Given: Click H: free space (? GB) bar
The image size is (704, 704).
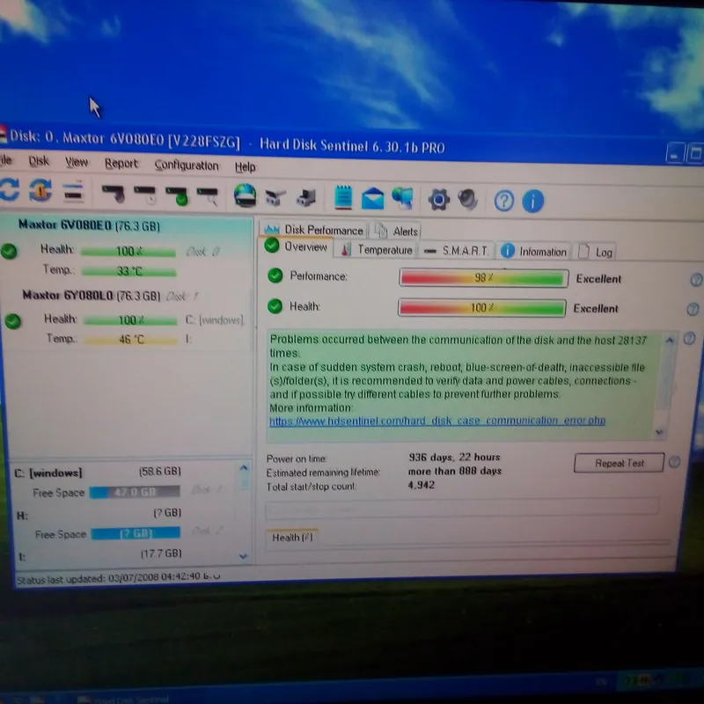Looking at the screenshot, I should pos(136,533).
